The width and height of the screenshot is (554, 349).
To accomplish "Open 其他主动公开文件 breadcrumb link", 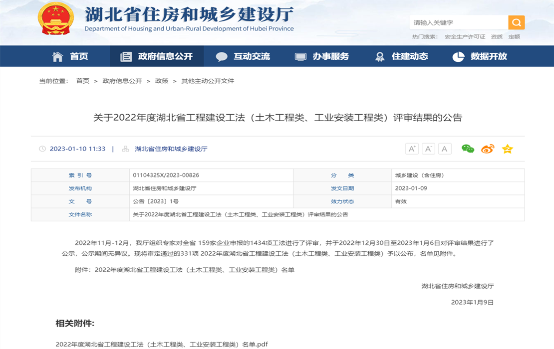I will [x=208, y=81].
